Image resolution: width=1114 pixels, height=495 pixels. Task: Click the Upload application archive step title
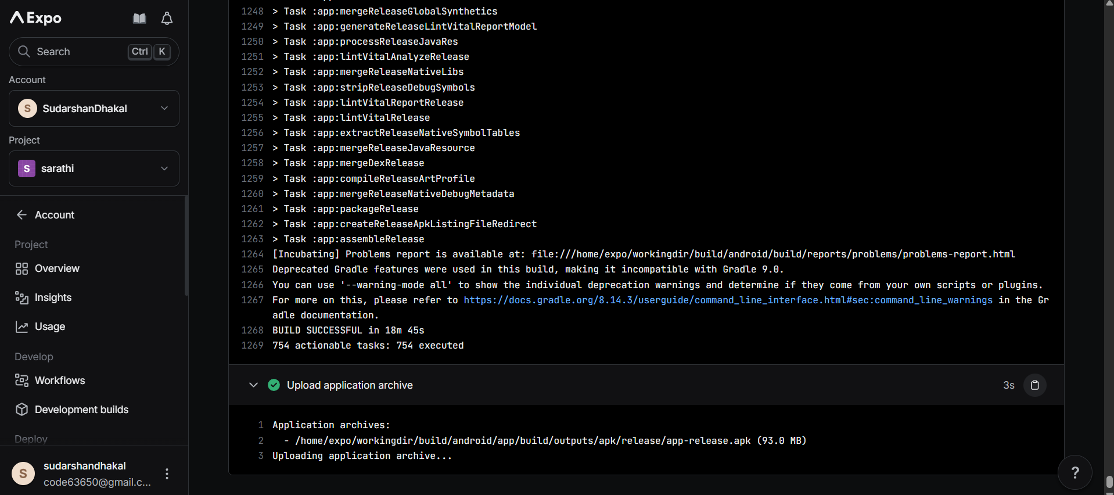point(350,385)
